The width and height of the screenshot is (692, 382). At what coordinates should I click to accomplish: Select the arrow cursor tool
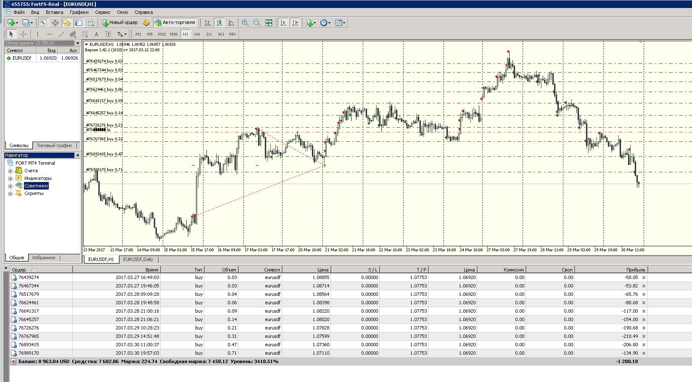coord(11,34)
